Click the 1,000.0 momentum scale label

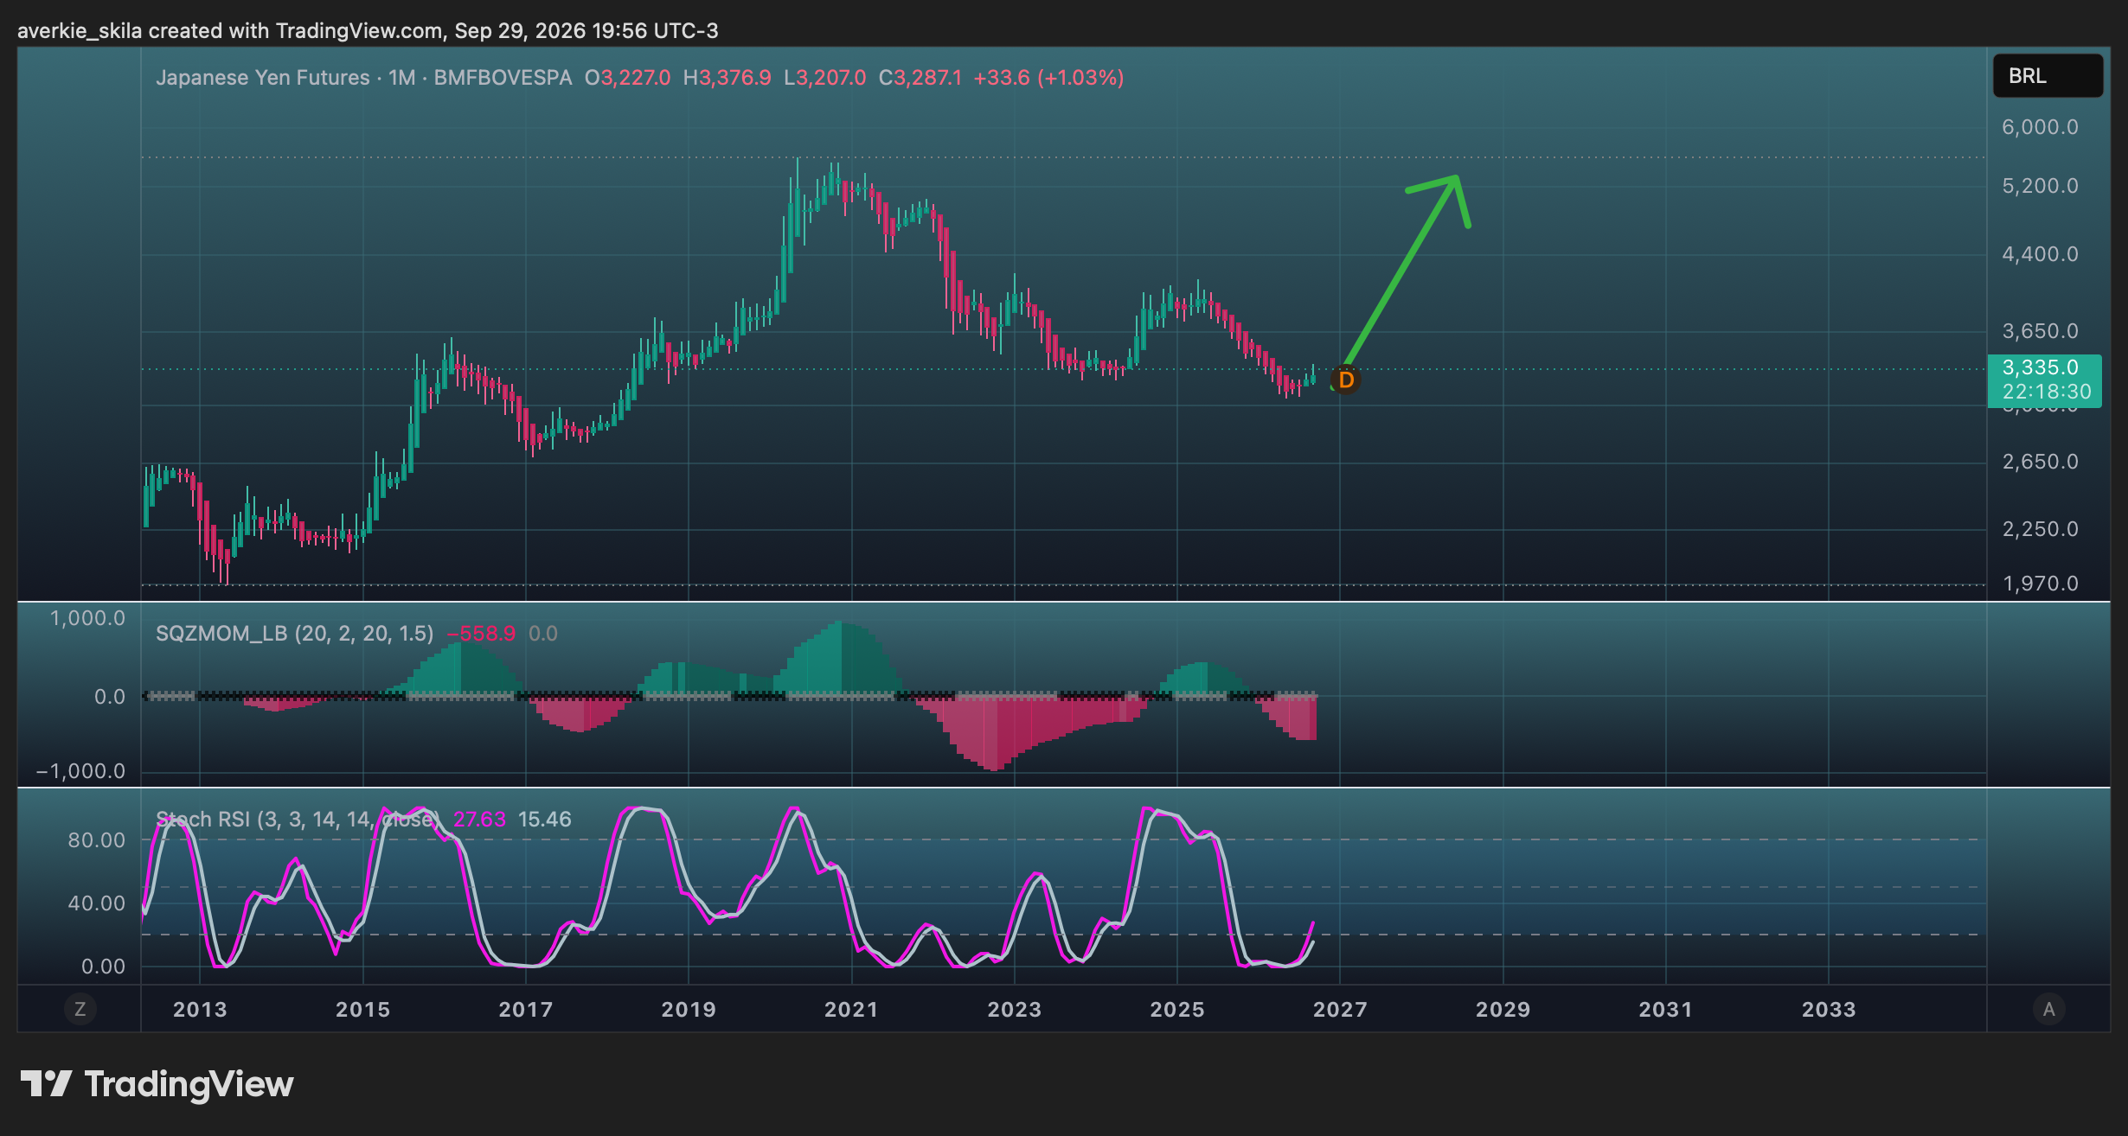click(87, 618)
